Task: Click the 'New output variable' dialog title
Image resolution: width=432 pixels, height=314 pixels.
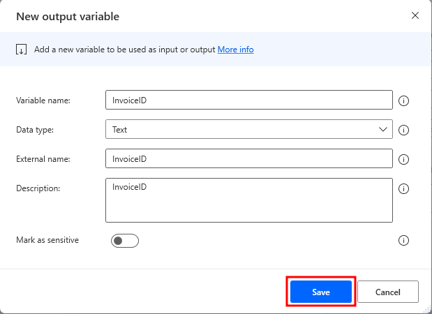Action: click(68, 17)
